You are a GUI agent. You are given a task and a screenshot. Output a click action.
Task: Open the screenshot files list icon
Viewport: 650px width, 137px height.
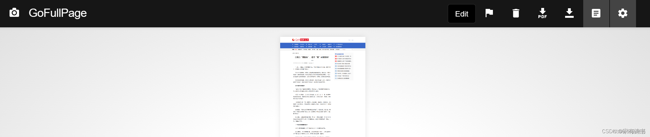click(596, 13)
